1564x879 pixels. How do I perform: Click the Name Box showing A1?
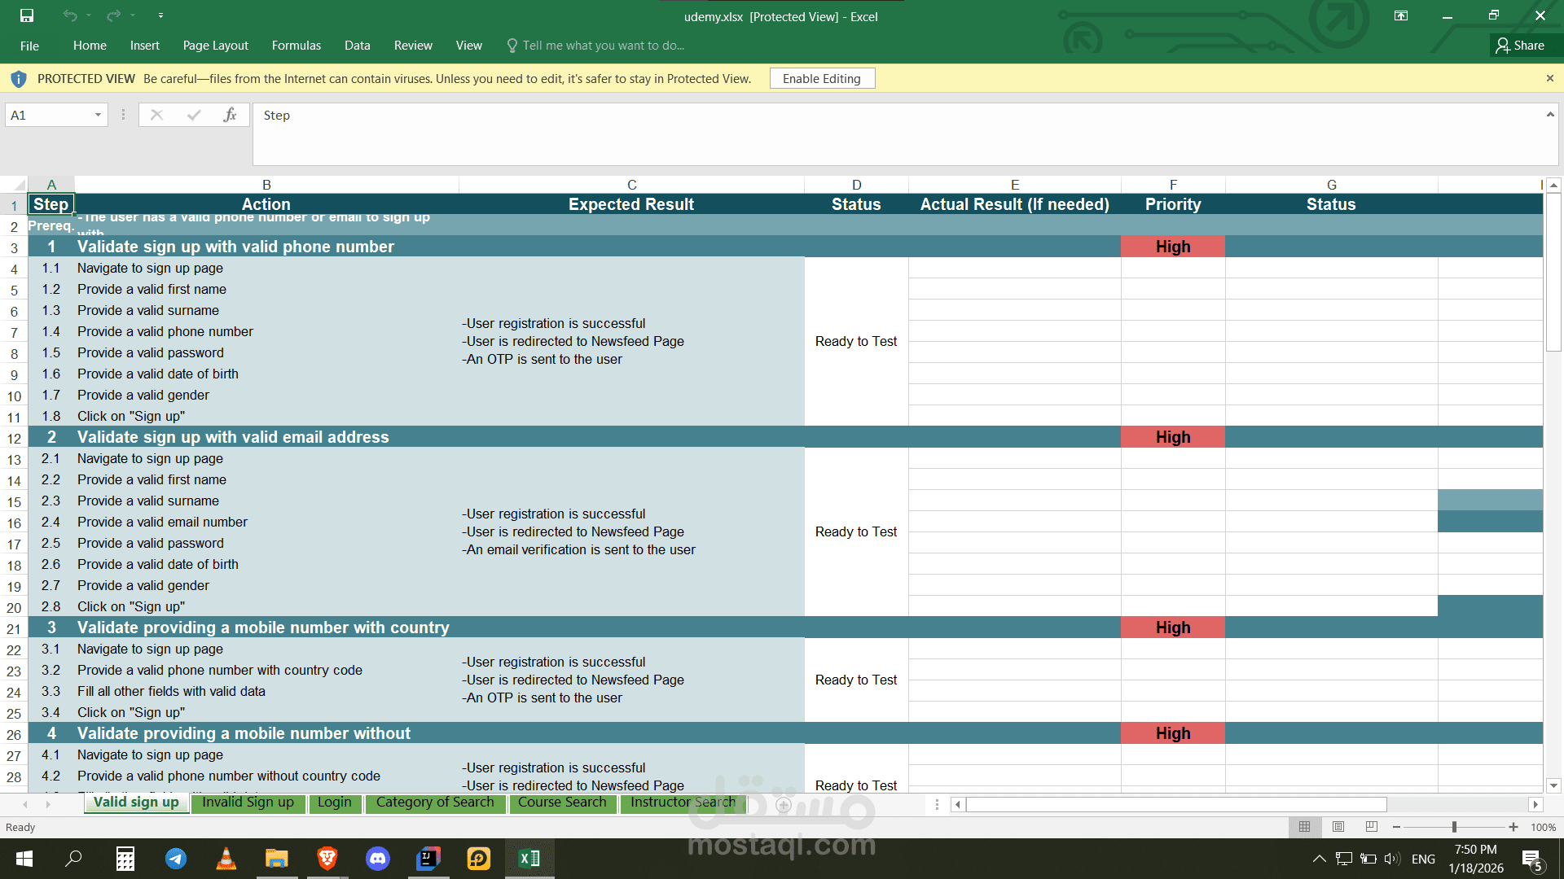(x=49, y=116)
